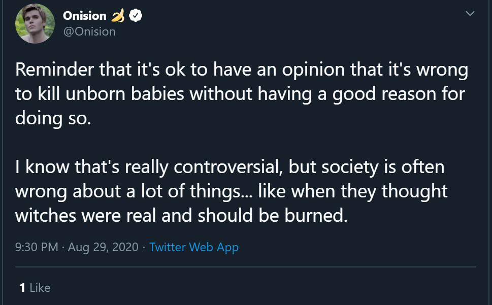This screenshot has height=305, width=492.
Task: Click the 9:30 PM timestamp
Action: point(37,247)
